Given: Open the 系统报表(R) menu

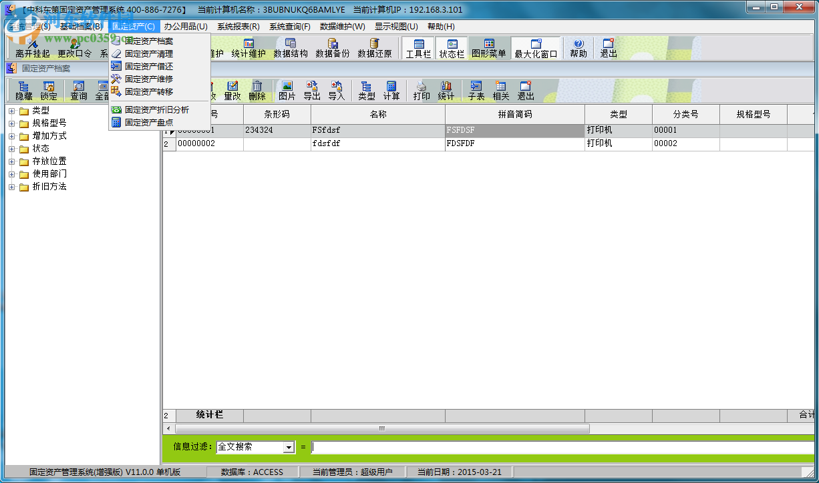Looking at the screenshot, I should [238, 27].
